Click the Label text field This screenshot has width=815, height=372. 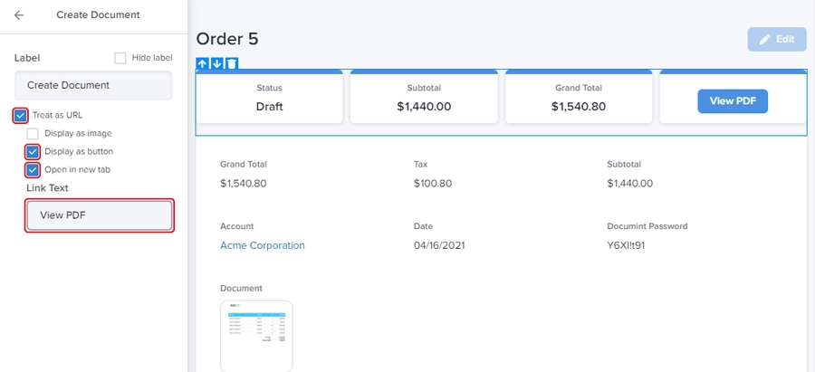coord(93,85)
